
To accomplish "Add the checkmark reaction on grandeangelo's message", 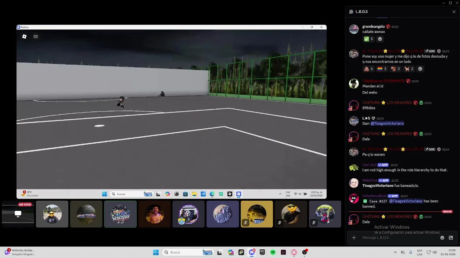I will tap(368, 39).
